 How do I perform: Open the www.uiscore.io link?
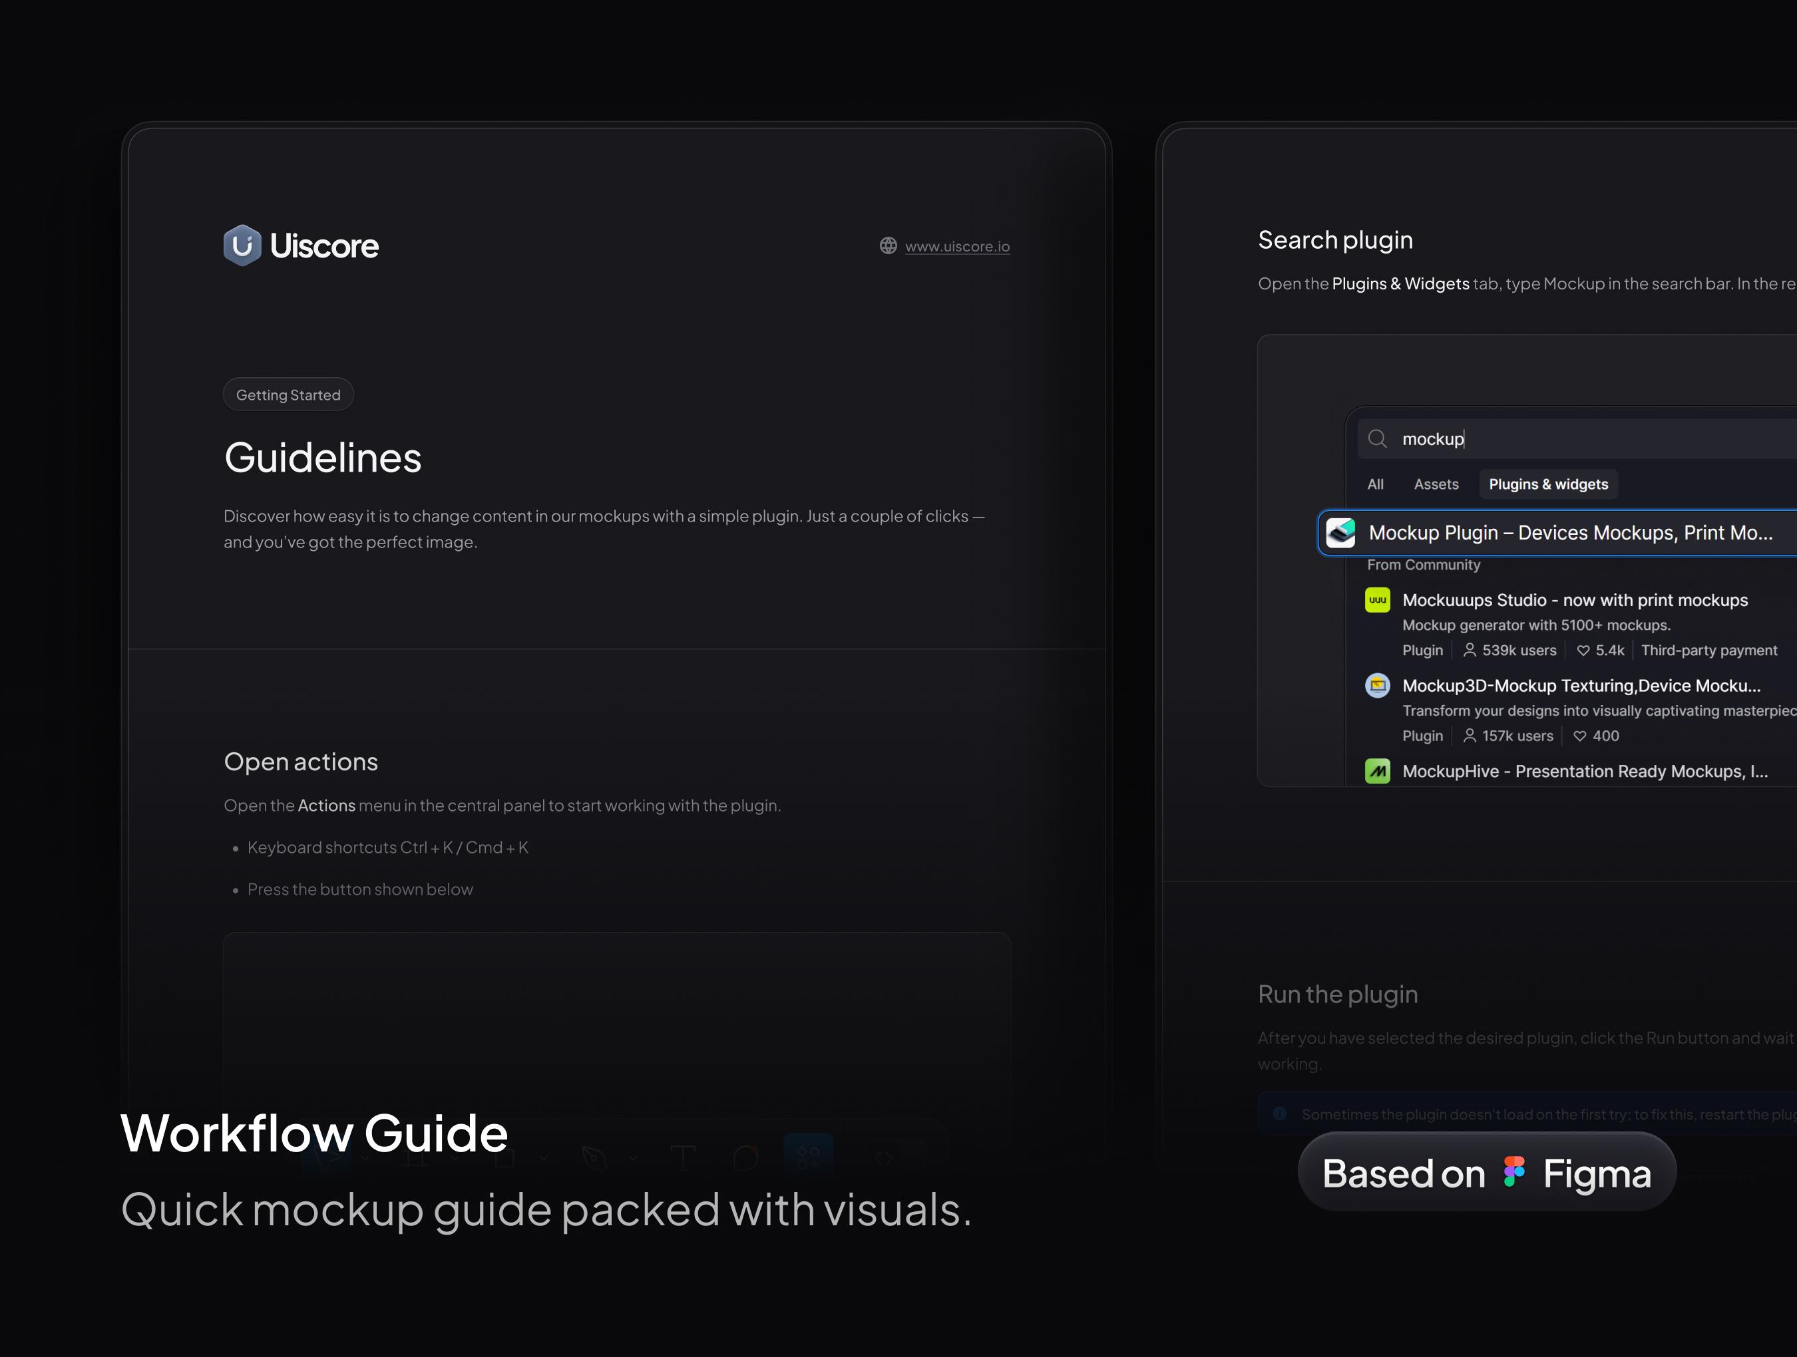point(957,246)
